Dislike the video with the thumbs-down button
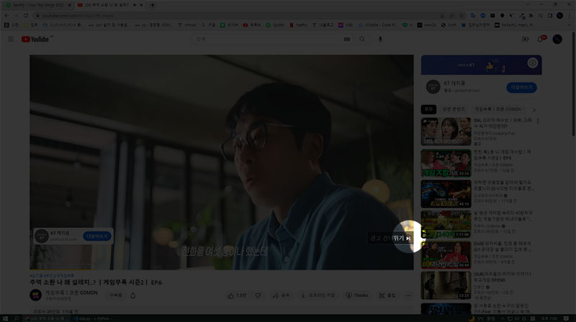The height and width of the screenshot is (322, 576). [258, 295]
